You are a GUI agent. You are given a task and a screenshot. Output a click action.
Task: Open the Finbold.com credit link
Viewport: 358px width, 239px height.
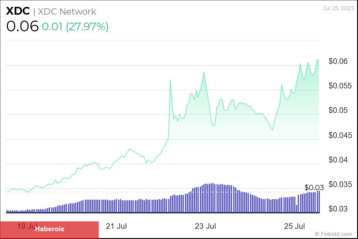(334, 234)
